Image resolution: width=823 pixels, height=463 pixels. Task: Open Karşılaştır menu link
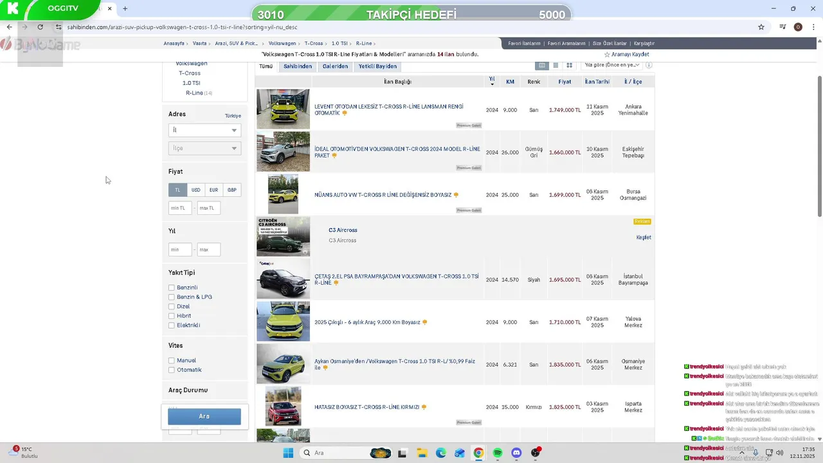click(x=644, y=43)
